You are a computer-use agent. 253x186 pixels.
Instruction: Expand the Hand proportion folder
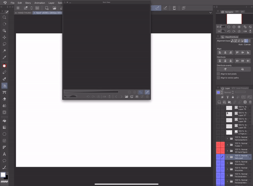click(227, 138)
